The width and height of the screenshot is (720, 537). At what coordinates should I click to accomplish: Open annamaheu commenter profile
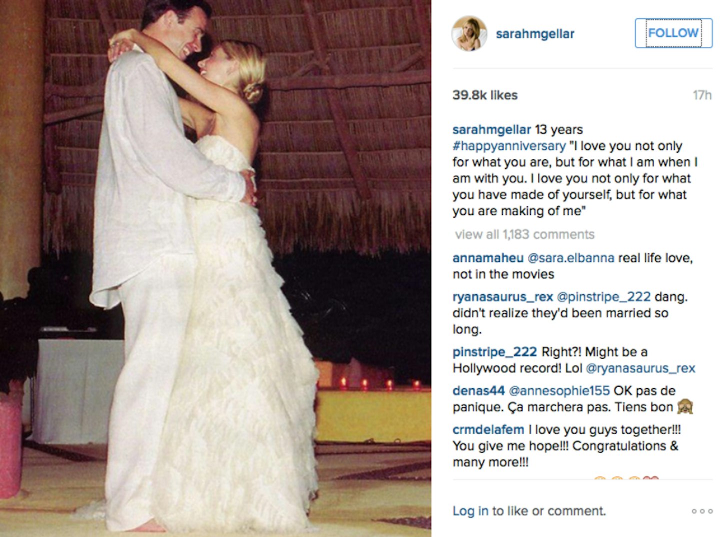(x=488, y=258)
